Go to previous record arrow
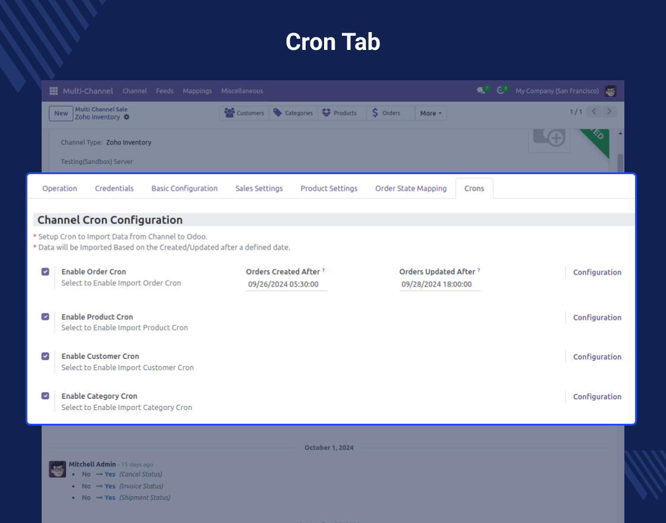Viewport: 666px width, 523px height. 594,112
